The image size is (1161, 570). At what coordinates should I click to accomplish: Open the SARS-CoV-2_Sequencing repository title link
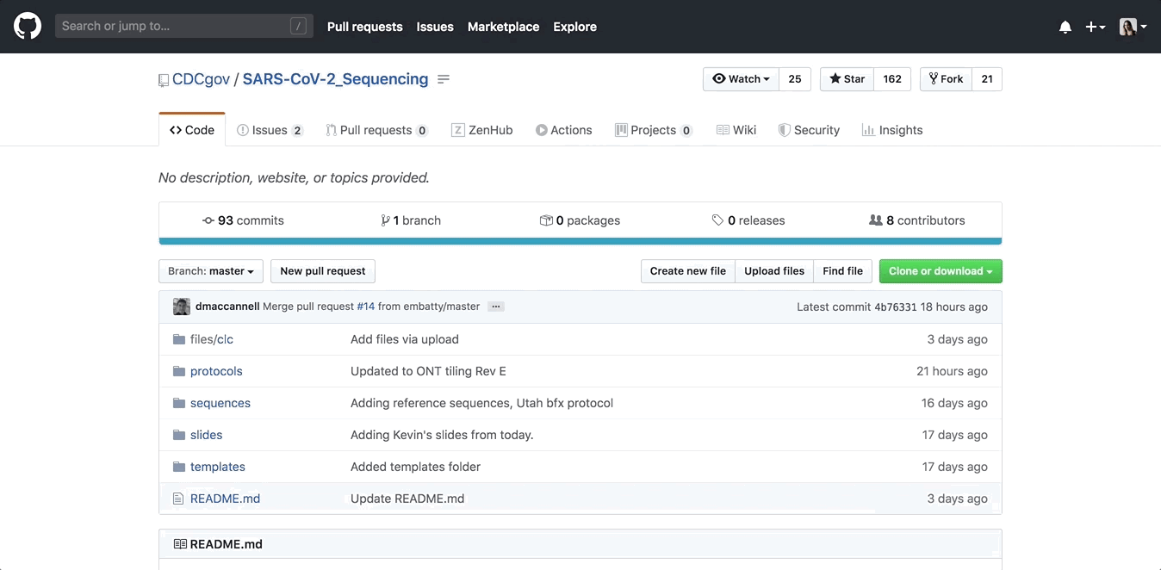[335, 79]
